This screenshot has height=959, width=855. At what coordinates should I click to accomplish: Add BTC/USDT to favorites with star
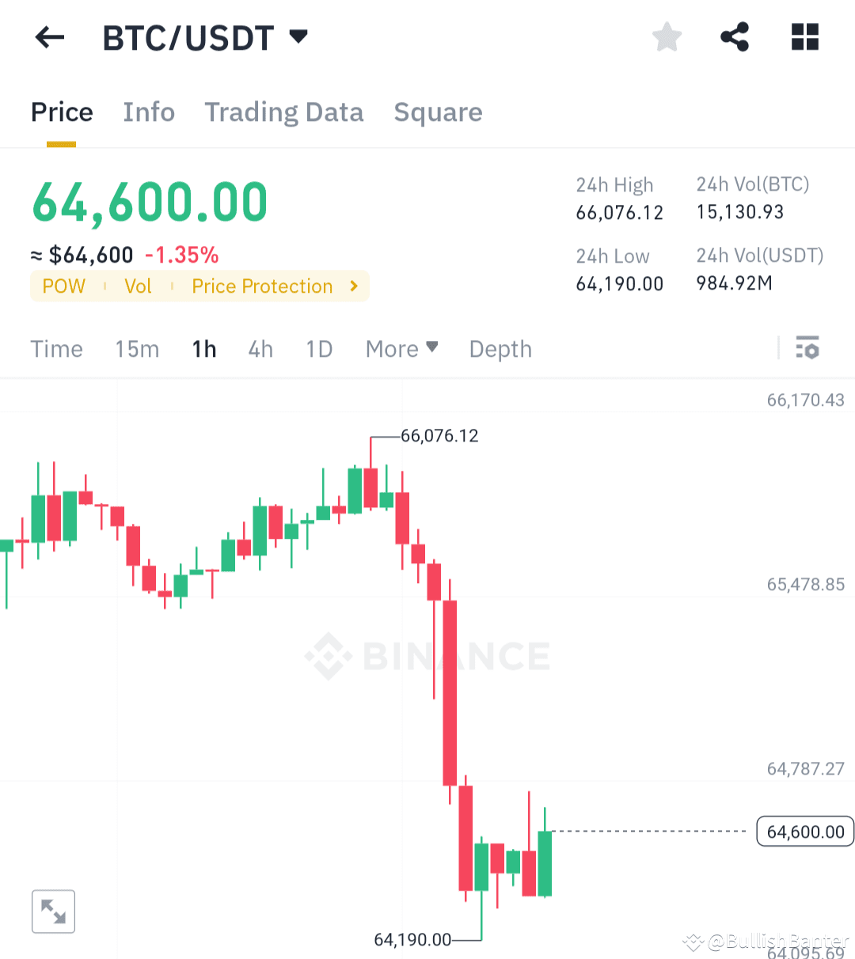coord(667,37)
